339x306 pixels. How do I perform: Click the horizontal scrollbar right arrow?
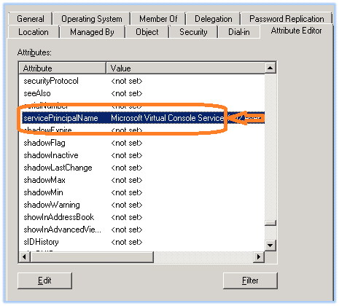click(259, 257)
